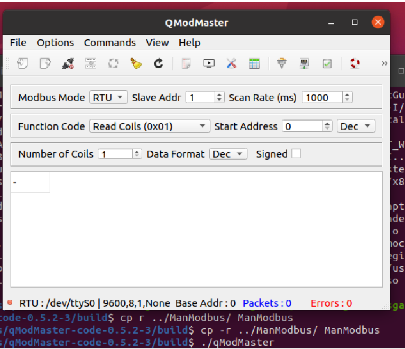The width and height of the screenshot is (405, 349).
Task: Open the Tools wrench-and-screwdriver icon
Action: 232,63
